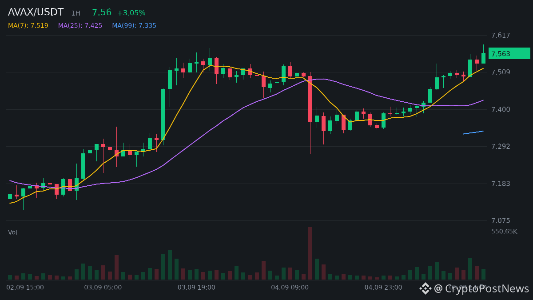The height and width of the screenshot is (300, 533).
Task: Click the 7.075 price axis label
Action: (501, 220)
